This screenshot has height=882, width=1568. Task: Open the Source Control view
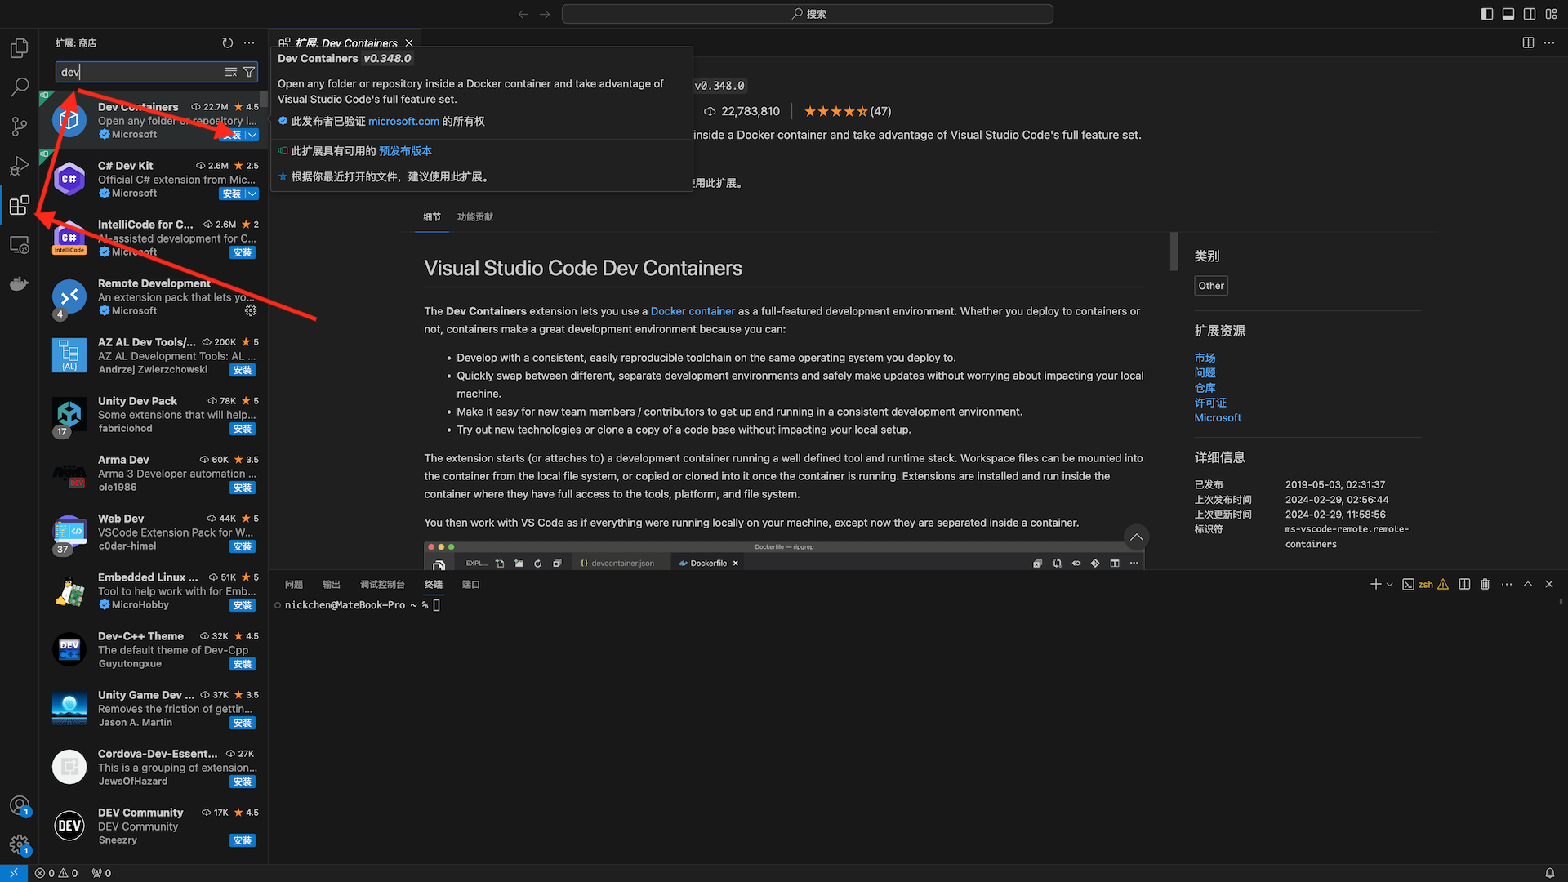(20, 127)
